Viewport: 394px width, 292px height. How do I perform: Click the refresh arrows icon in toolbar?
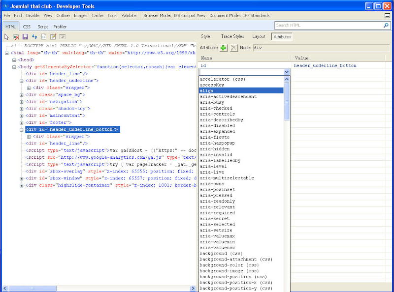pos(34,37)
